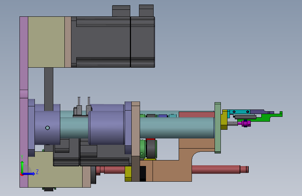Click the green Y axis arrow of the triad
This screenshot has height=196, width=302.
coord(22,167)
